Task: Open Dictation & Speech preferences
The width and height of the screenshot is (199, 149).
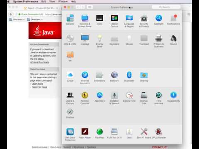Action: coord(114,98)
